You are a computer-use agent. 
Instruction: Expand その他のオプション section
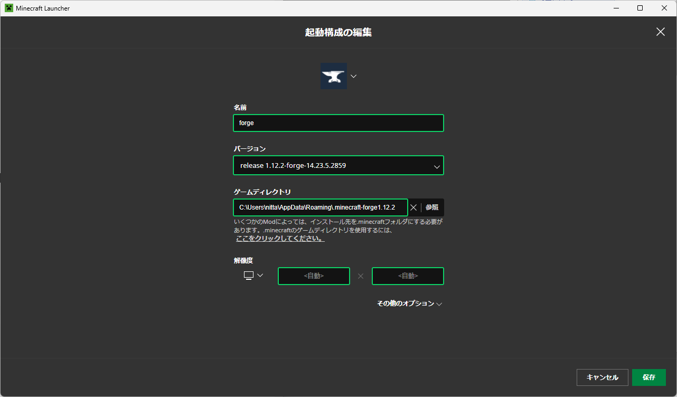[x=409, y=304]
